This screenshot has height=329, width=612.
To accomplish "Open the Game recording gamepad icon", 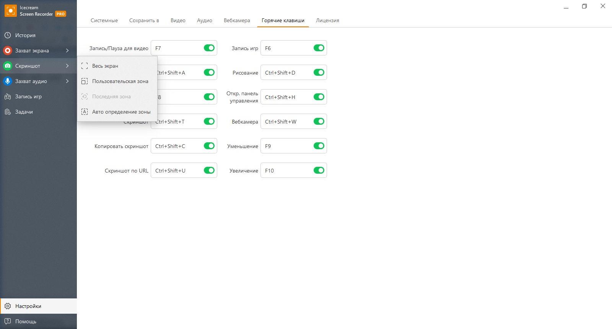I will pyautogui.click(x=8, y=96).
